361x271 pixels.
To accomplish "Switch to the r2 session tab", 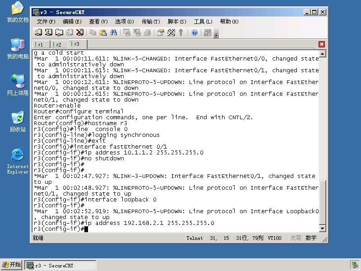I will tap(59, 44).
